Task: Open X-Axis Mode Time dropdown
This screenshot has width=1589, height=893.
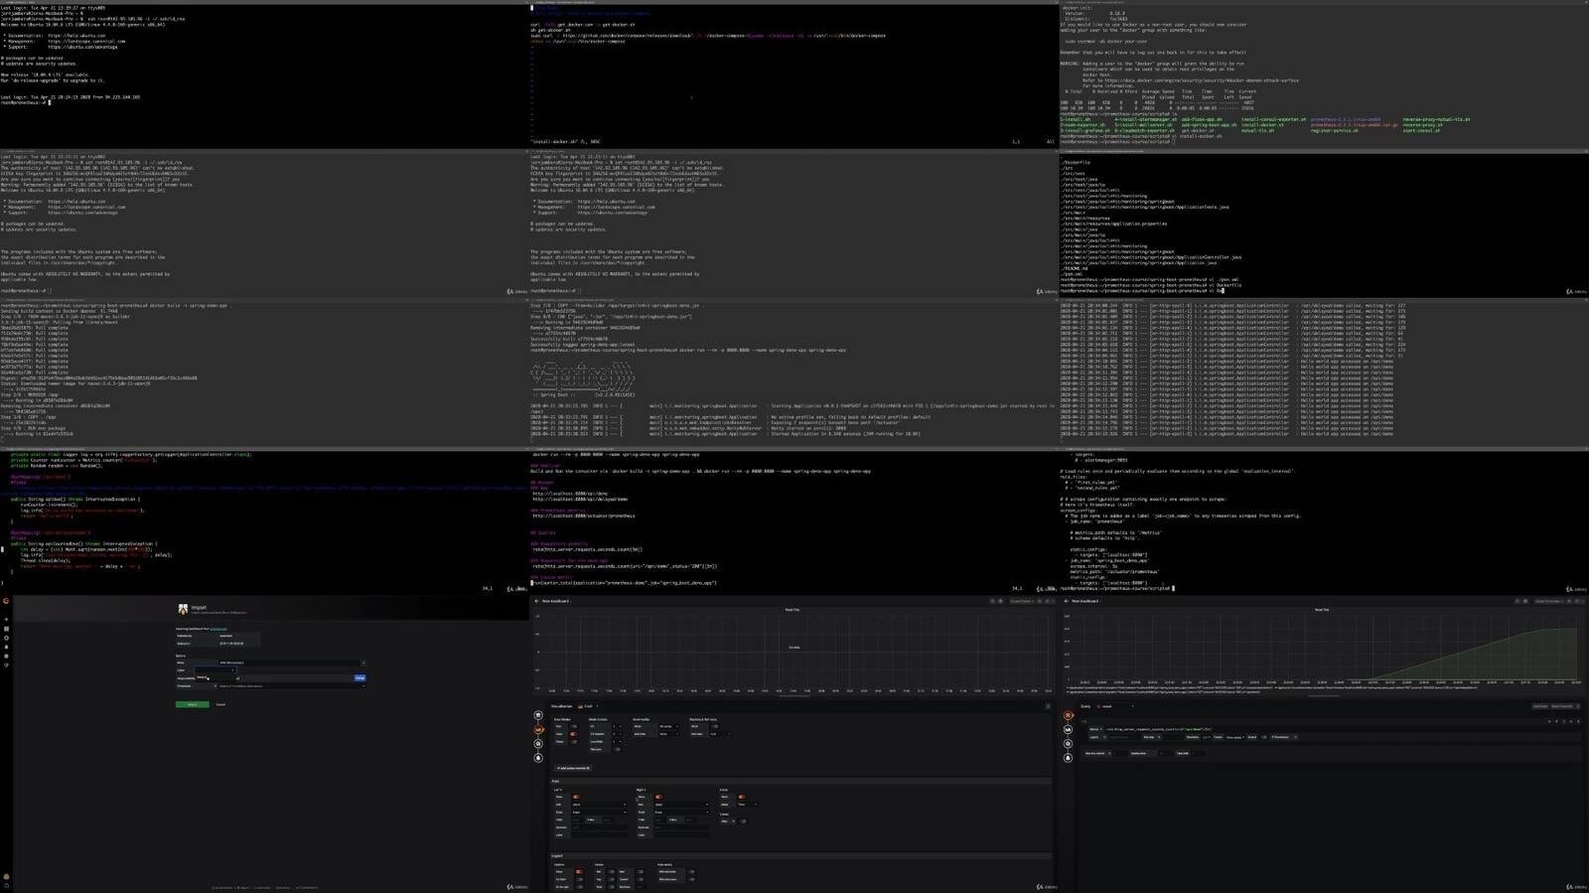Action: click(x=748, y=805)
